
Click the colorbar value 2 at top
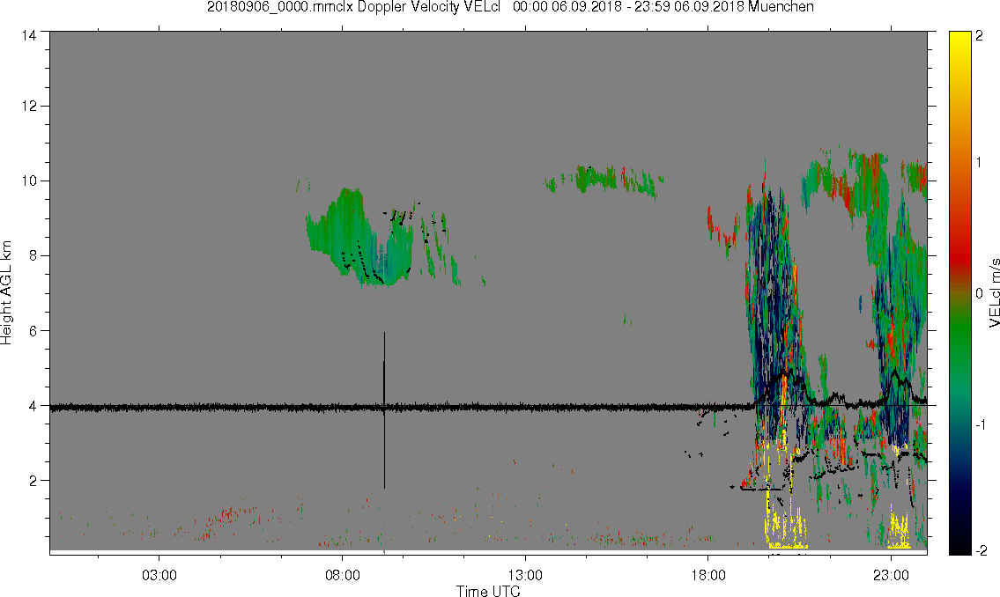click(979, 36)
